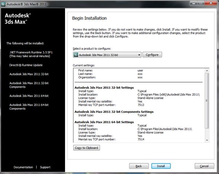Select DirectX Runtime Update entry
This screenshot has height=174, width=219.
tap(26, 65)
